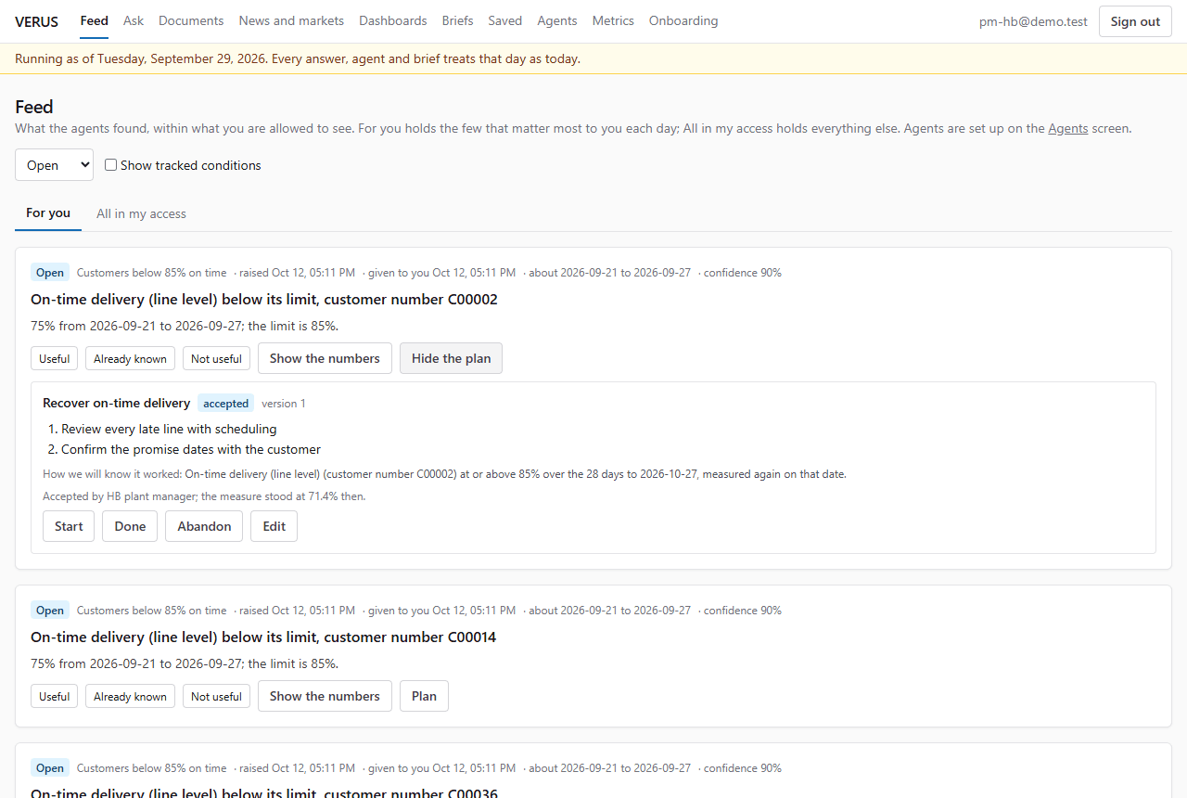Click the C00014 on-time delivery alert title
Screen dimensions: 1187x798
point(263,637)
